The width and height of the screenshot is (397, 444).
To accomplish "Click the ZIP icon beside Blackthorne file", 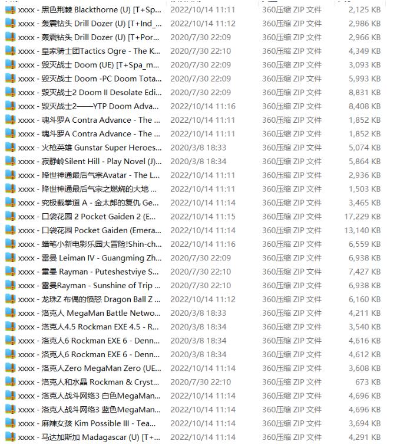I will tap(11, 9).
